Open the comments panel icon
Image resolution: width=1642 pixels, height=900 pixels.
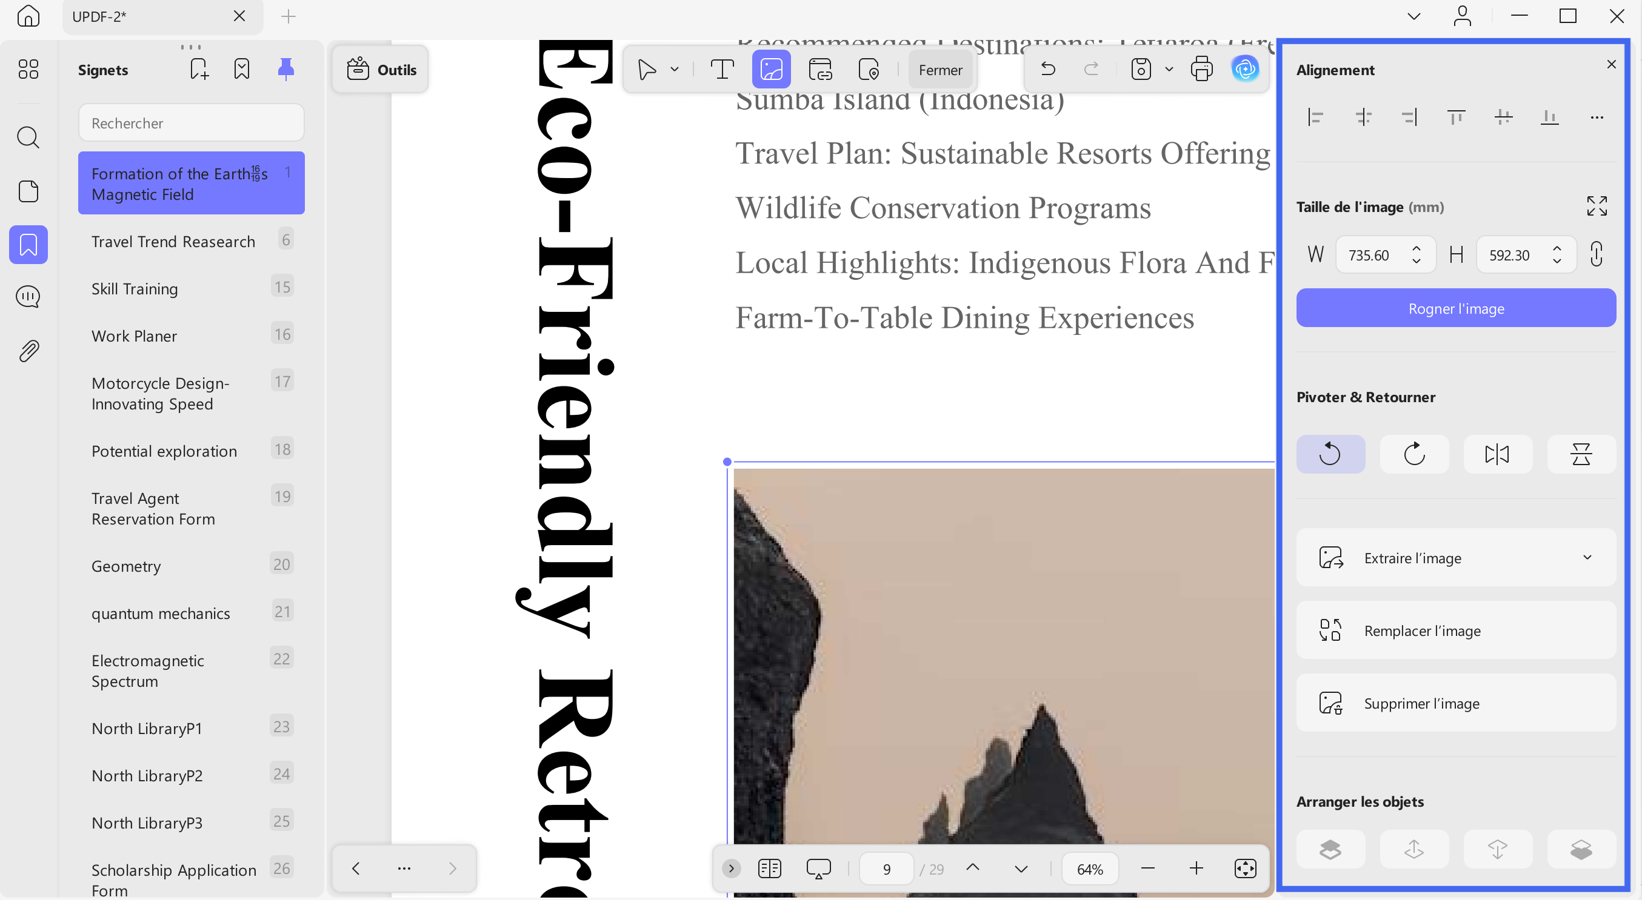[28, 297]
